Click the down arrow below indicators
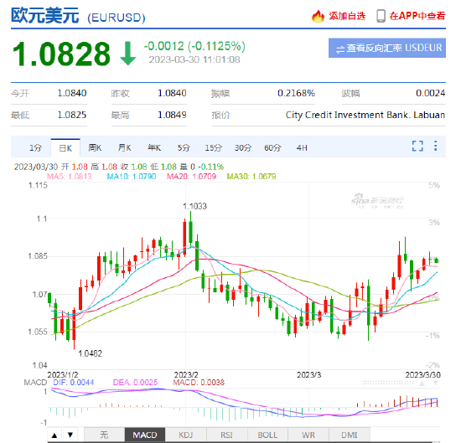Image resolution: width=461 pixels, height=443 pixels. pyautogui.click(x=70, y=435)
